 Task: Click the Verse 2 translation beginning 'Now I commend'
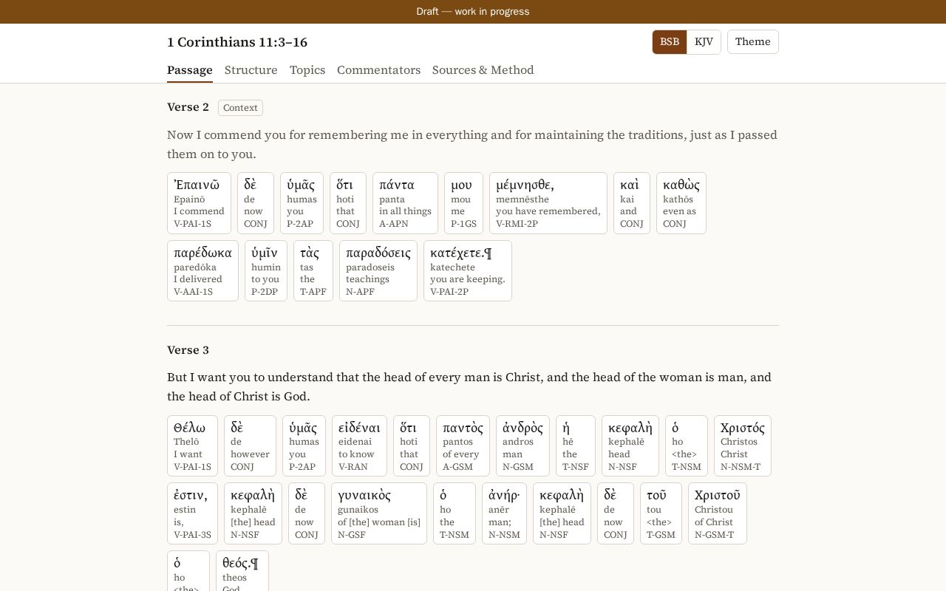[472, 145]
